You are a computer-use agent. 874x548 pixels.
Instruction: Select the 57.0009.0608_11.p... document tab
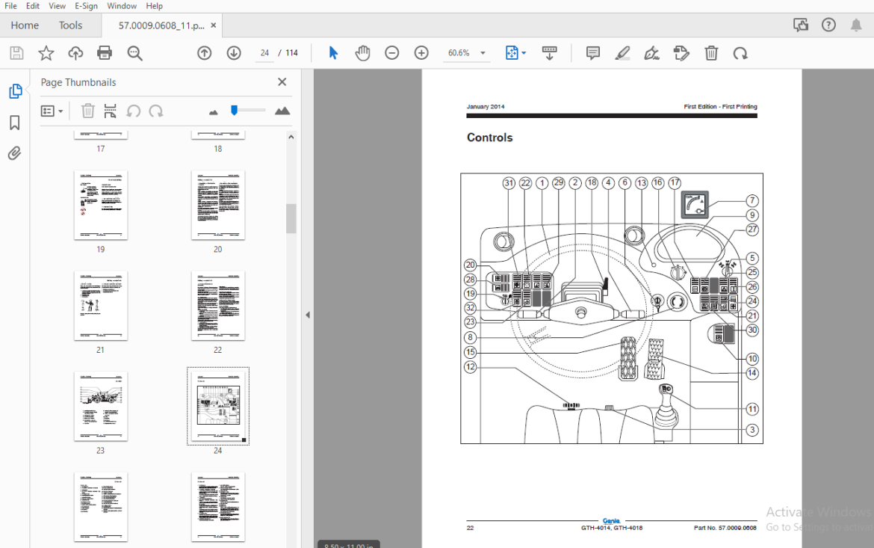point(161,25)
